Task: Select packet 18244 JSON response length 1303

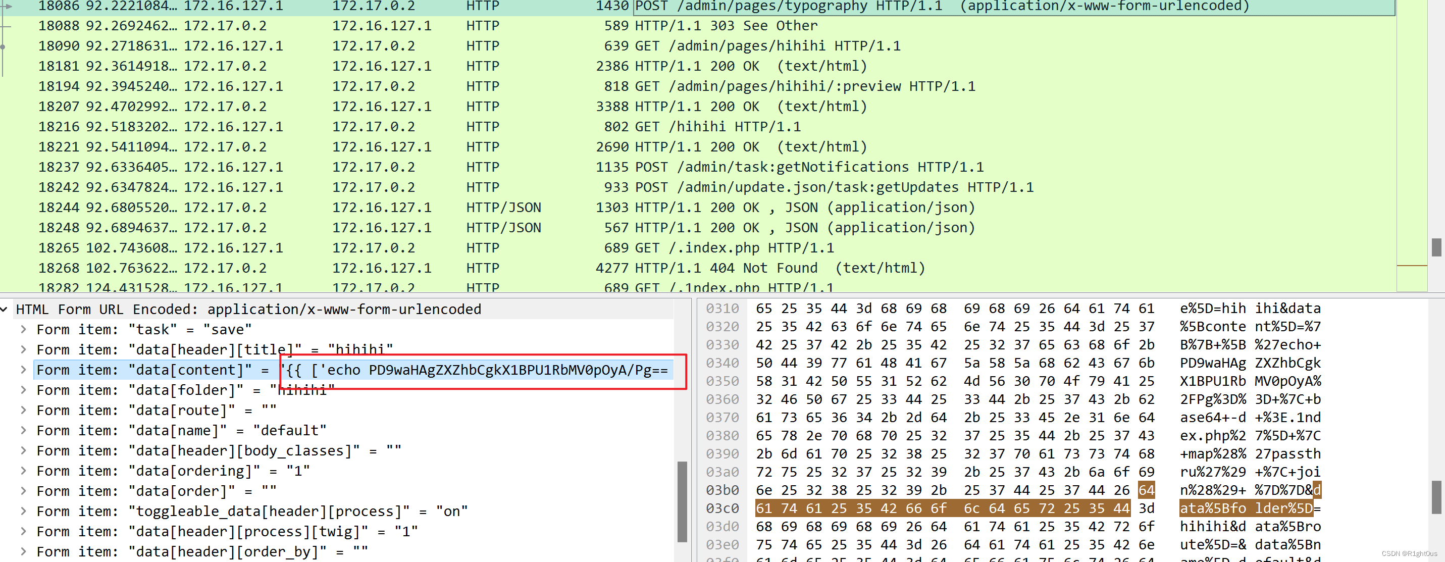Action: point(698,208)
